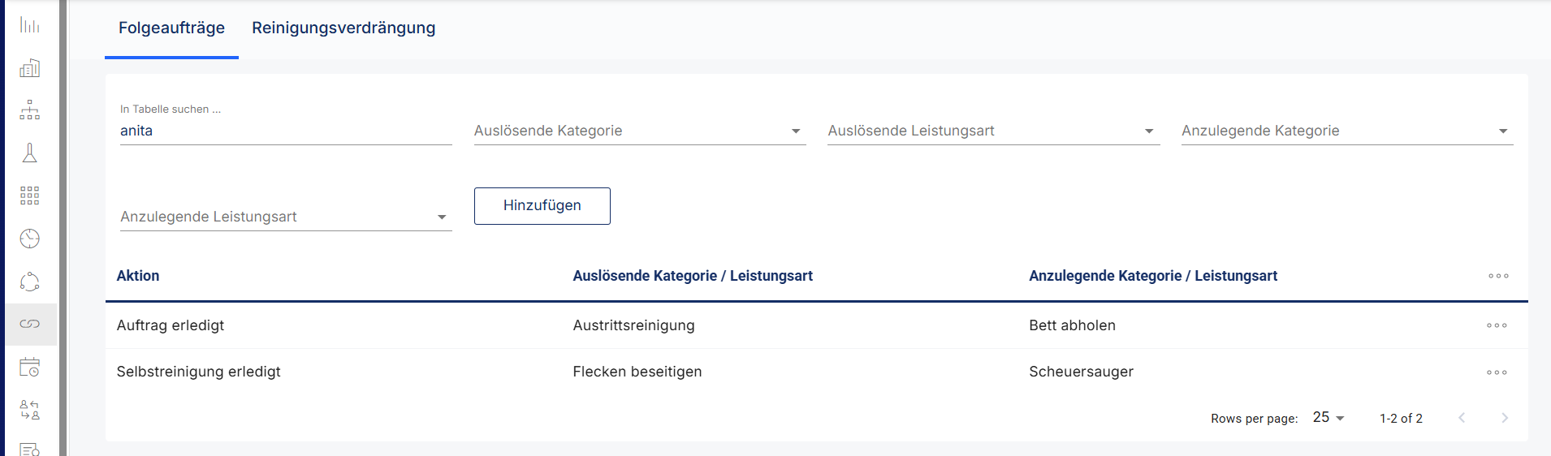The width and height of the screenshot is (1551, 456).
Task: Click the person swap transfer icon
Action: [x=30, y=410]
